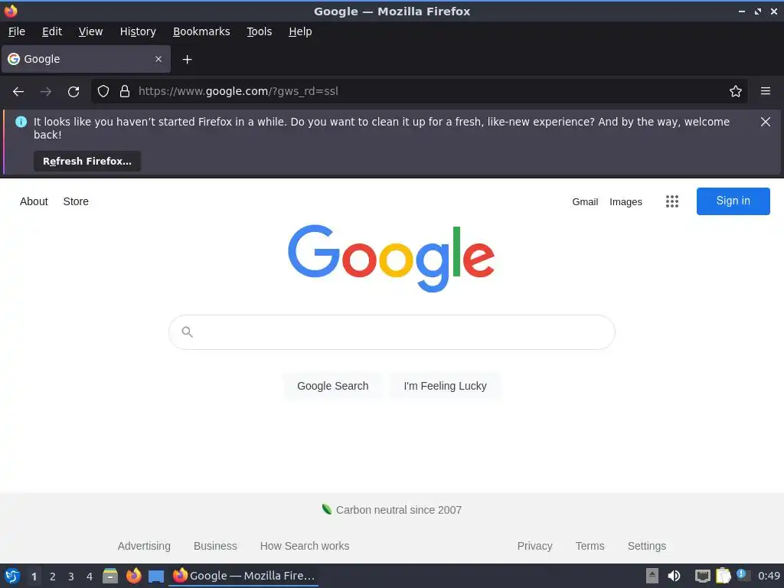Switch to workspace 4
The width and height of the screenshot is (784, 588).
[x=90, y=577]
